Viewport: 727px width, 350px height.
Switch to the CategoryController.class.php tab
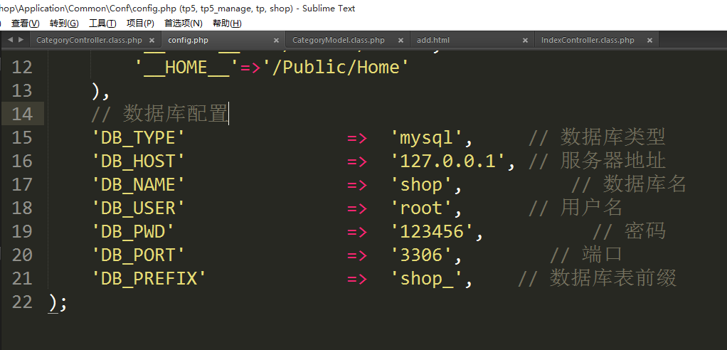tap(89, 41)
